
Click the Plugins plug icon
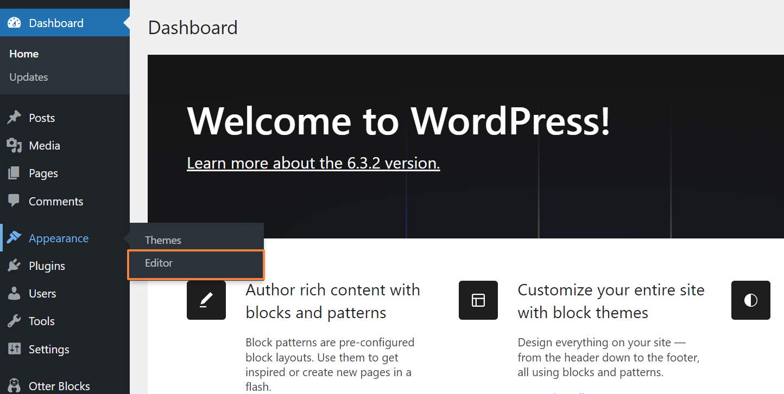pos(14,266)
